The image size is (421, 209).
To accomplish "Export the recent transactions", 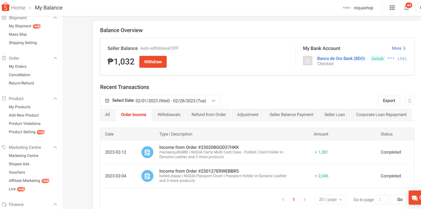I will point(388,101).
